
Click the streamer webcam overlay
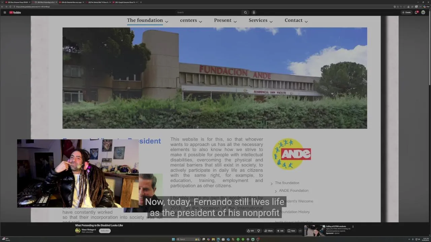click(78, 173)
